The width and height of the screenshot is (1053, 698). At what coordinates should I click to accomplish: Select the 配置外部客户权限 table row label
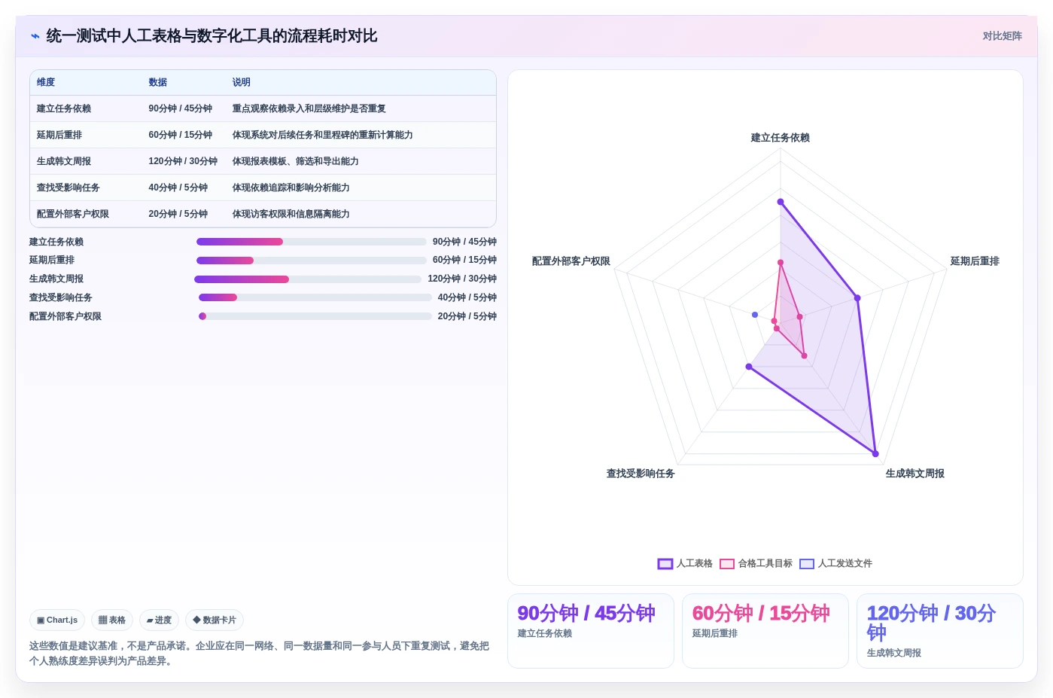pos(73,214)
